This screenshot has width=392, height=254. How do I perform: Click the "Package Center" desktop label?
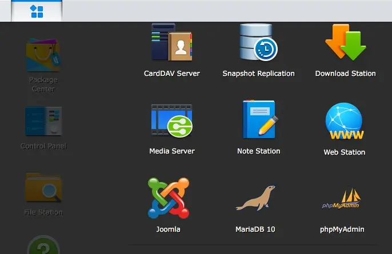pos(43,84)
